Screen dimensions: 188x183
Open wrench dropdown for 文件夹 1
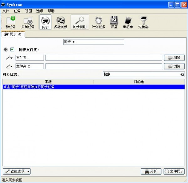(x=9, y=58)
